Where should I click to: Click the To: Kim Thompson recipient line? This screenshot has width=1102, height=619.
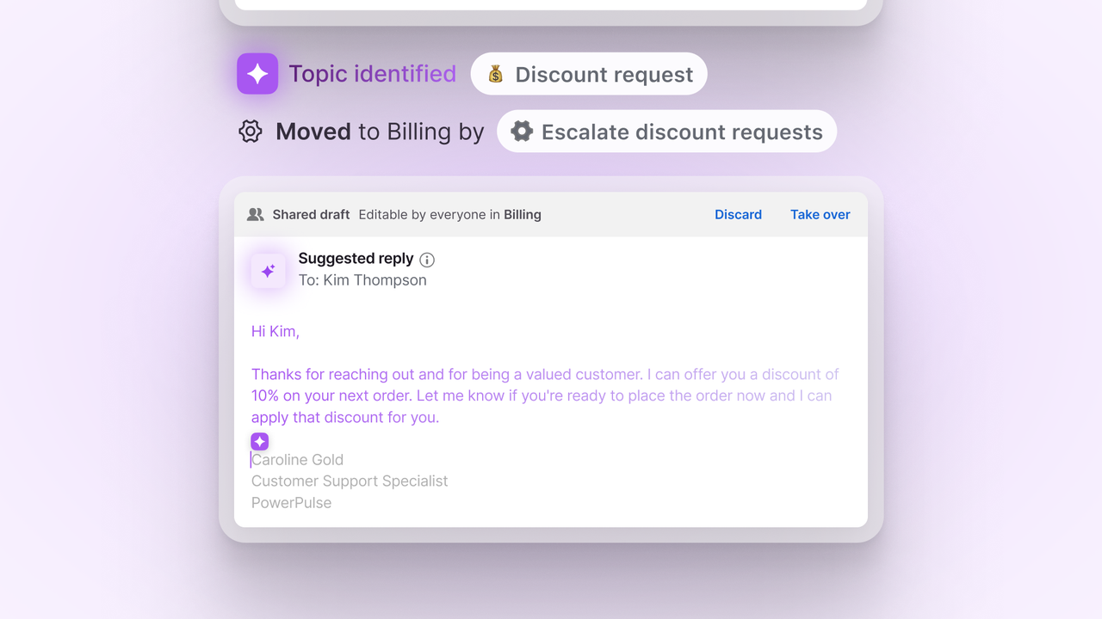click(x=362, y=280)
